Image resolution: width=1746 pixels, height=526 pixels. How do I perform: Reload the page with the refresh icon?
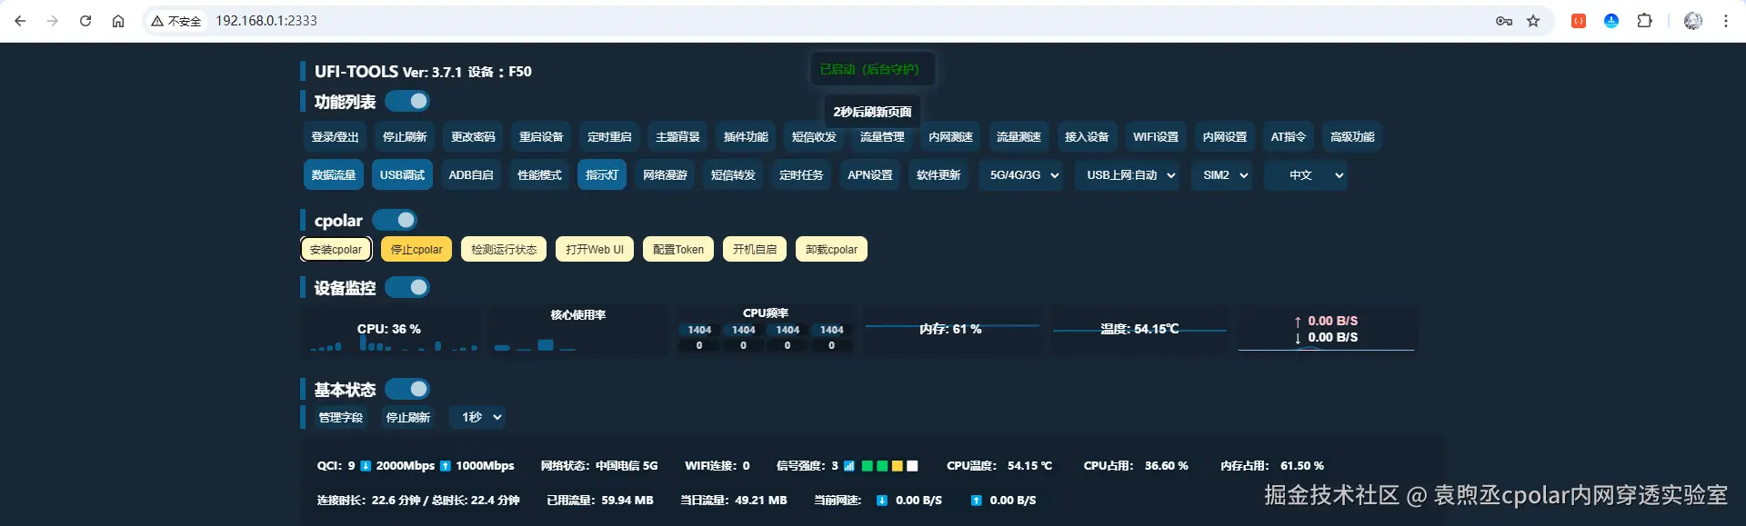85,21
